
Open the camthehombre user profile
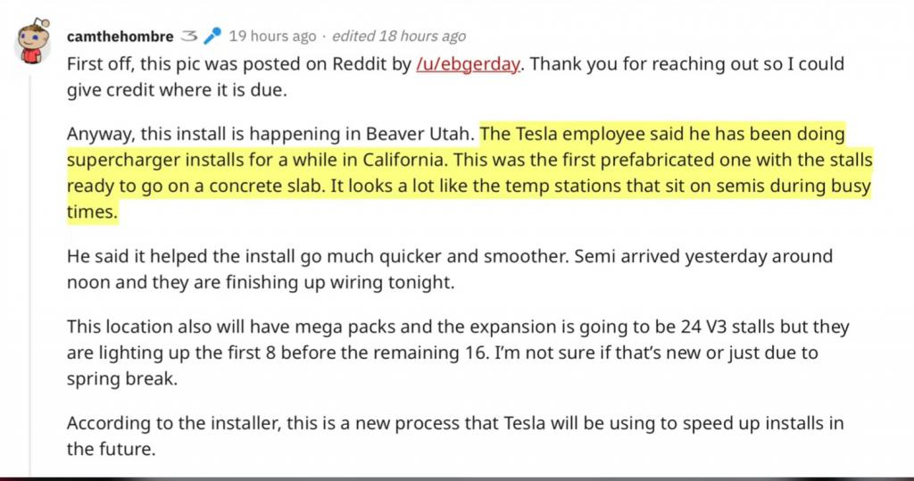click(120, 37)
